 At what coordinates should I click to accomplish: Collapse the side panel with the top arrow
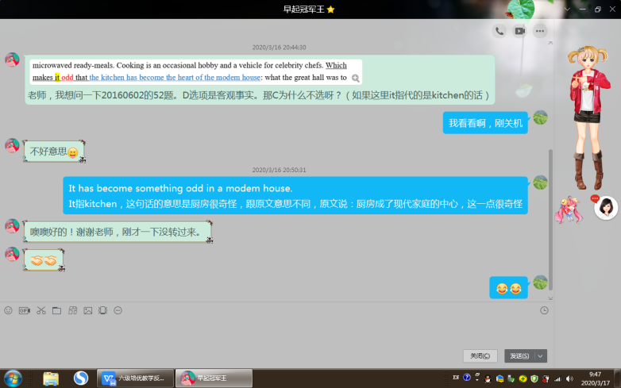(x=550, y=43)
